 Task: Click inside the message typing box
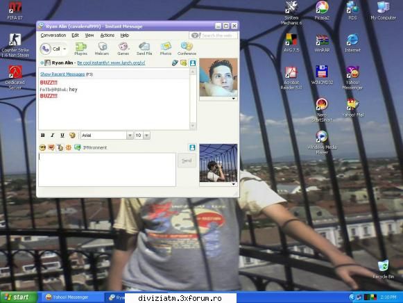pyautogui.click(x=108, y=170)
